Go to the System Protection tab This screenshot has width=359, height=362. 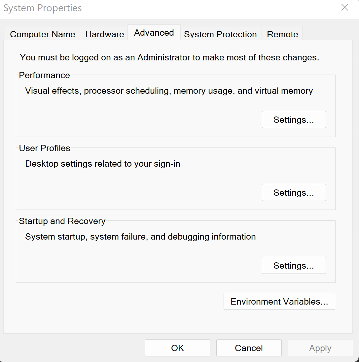(221, 34)
